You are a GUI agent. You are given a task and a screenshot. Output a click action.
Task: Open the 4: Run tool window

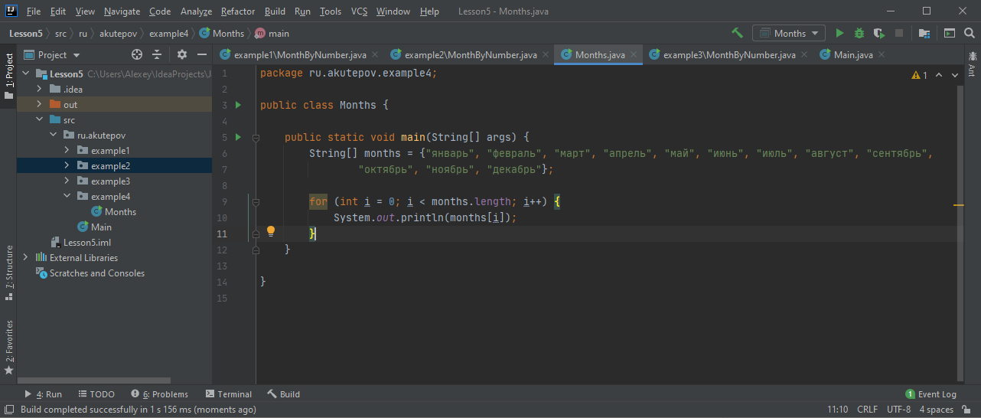tap(43, 394)
